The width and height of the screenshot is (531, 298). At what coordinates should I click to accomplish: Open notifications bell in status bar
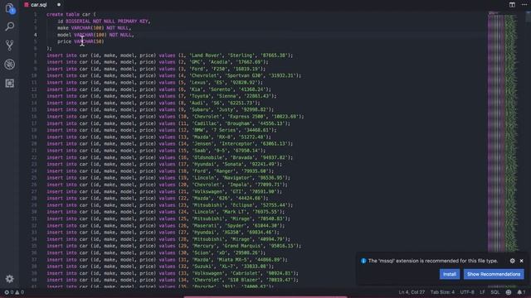click(521, 292)
